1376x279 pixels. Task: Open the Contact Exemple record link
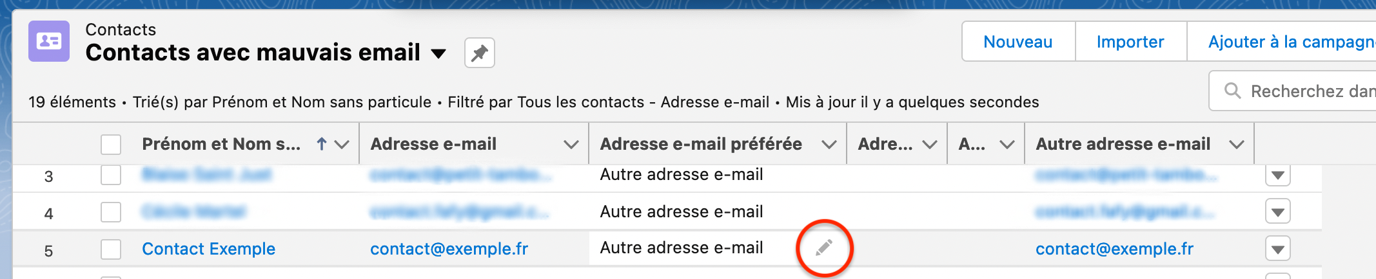click(208, 249)
